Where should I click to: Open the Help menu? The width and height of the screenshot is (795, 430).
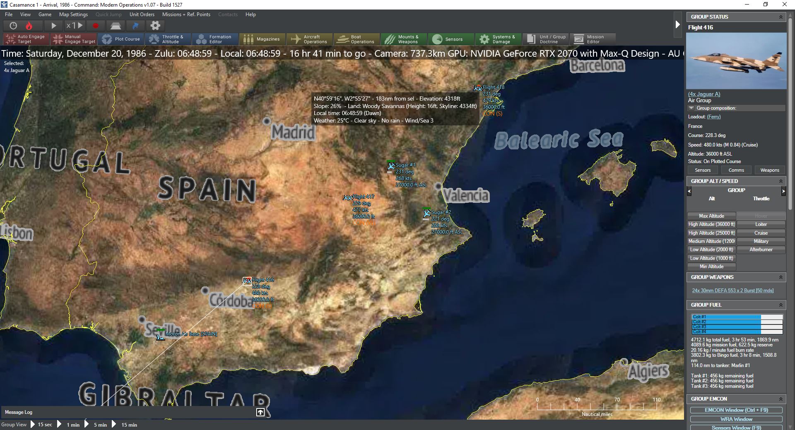click(x=251, y=14)
